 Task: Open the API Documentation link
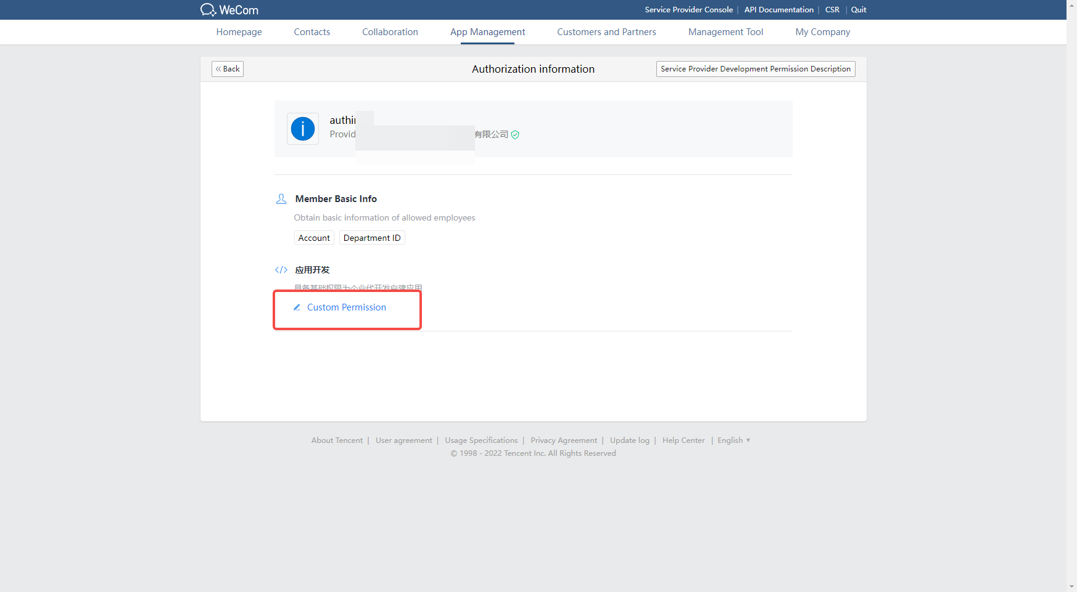click(x=778, y=10)
